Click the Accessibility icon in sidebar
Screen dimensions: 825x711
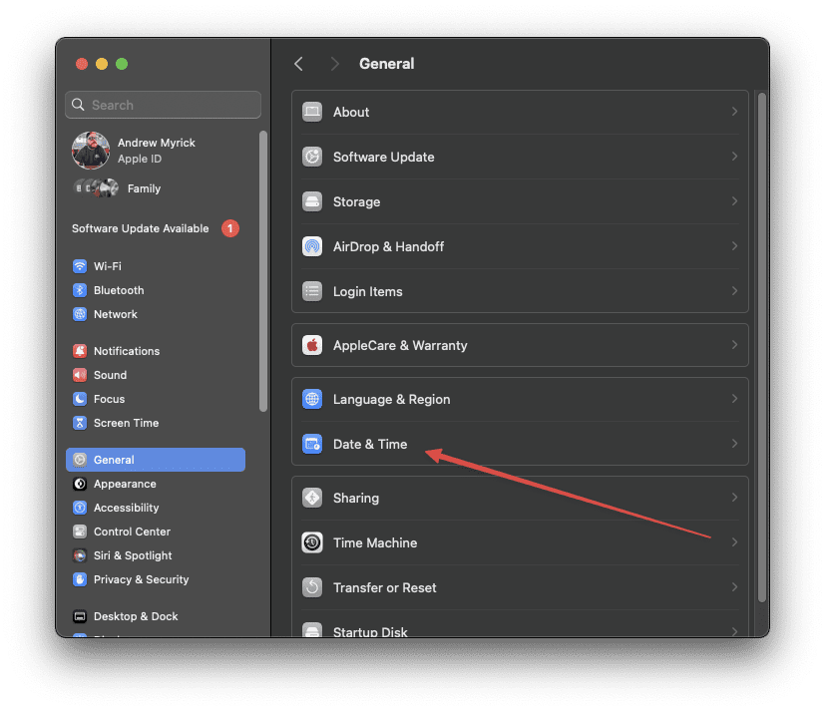(80, 508)
